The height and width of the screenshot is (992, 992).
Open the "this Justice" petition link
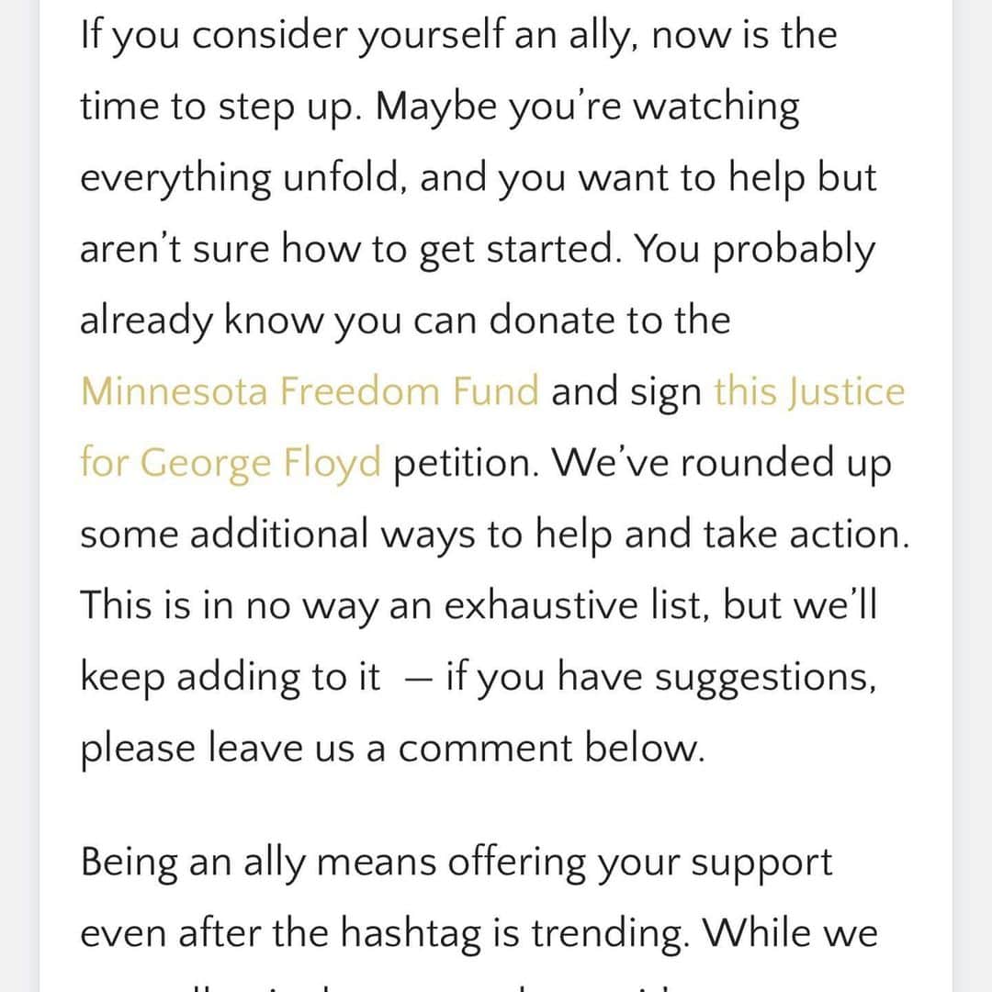point(810,392)
